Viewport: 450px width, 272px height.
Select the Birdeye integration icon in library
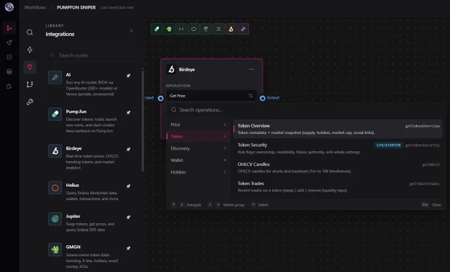(55, 151)
